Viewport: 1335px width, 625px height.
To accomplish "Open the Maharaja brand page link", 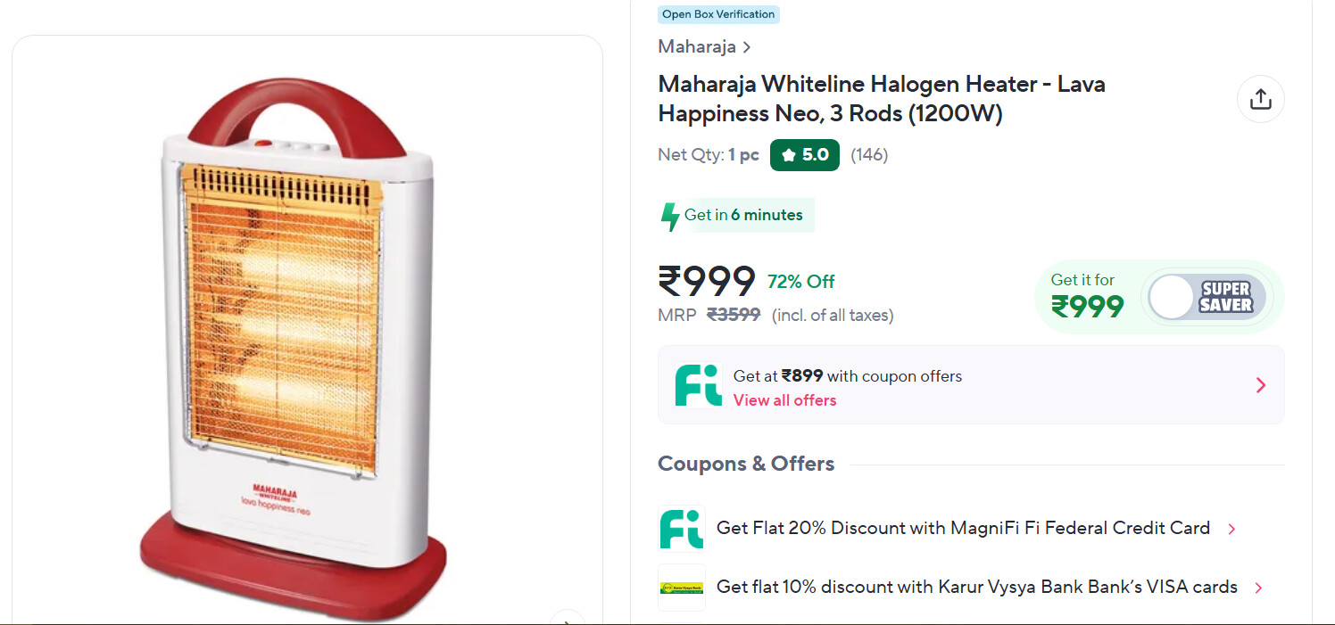I will [x=697, y=46].
